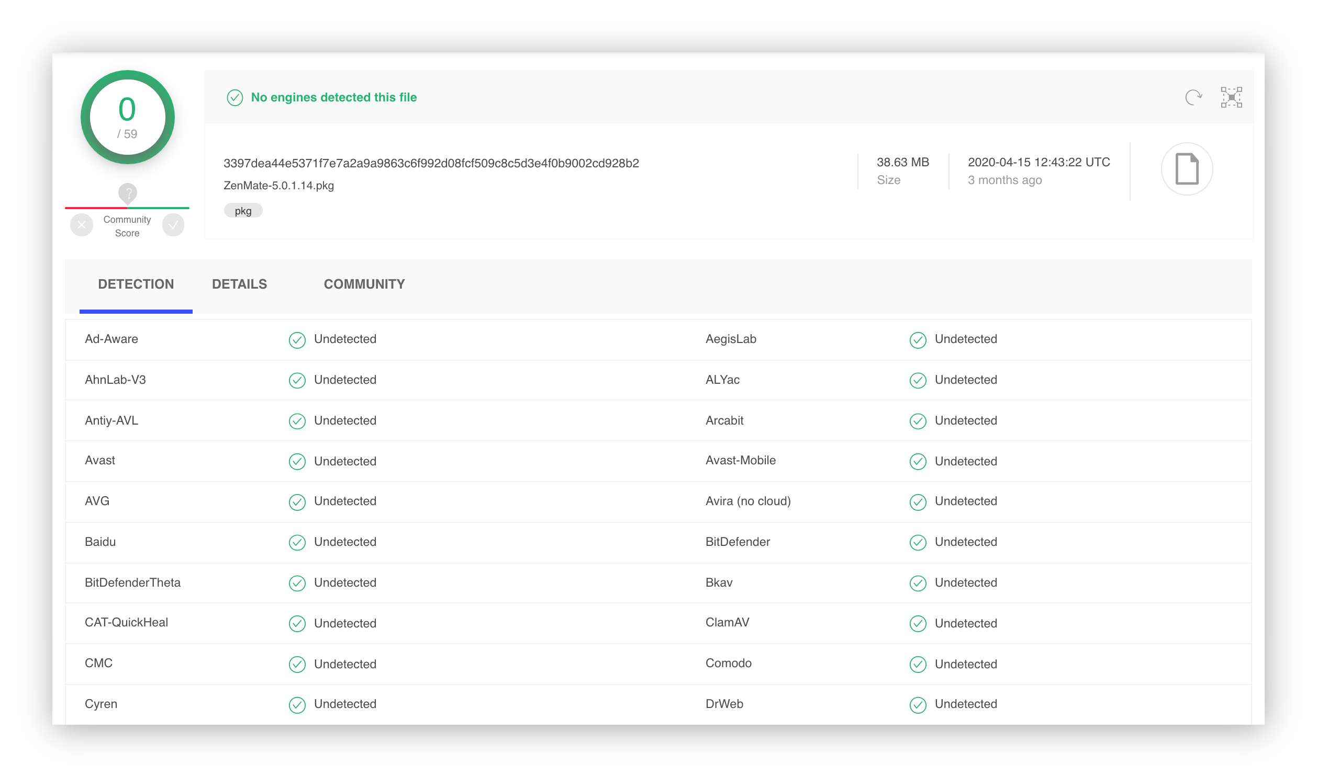The height and width of the screenshot is (777, 1317).
Task: Vote malicious with the X community button
Action: [x=82, y=225]
